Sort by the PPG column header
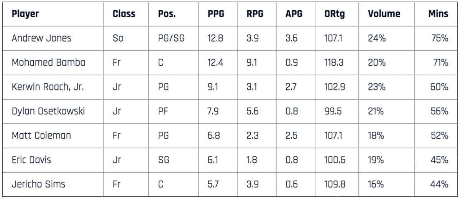 [x=216, y=14]
